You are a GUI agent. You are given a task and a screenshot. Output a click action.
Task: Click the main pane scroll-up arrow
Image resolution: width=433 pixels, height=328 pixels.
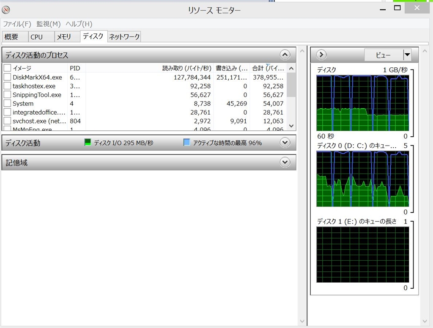tap(302, 51)
